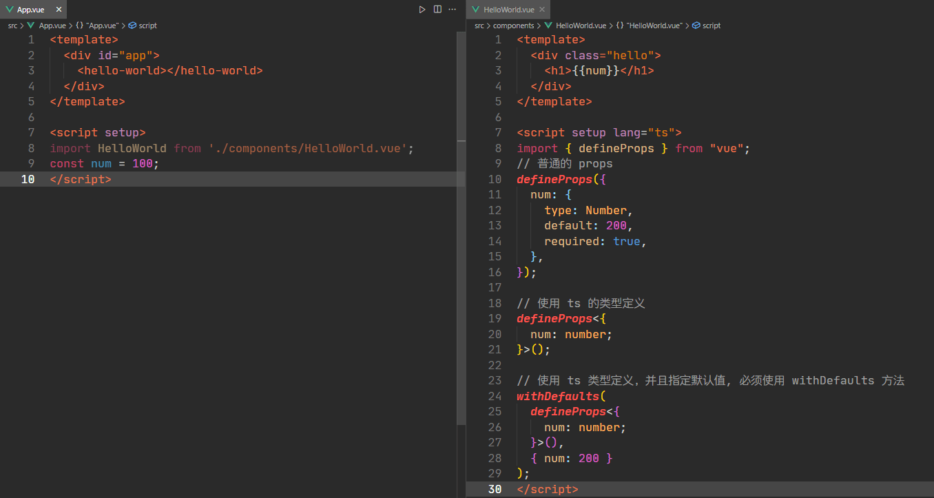
Task: Click the </script> line in HelloWorld.vue
Action: 548,489
